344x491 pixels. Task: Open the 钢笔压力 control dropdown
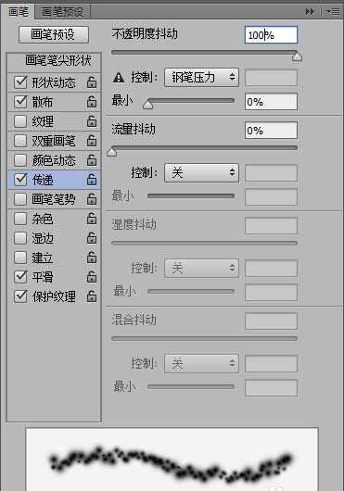click(x=201, y=77)
